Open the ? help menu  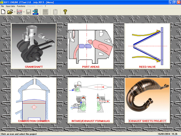[45, 6]
